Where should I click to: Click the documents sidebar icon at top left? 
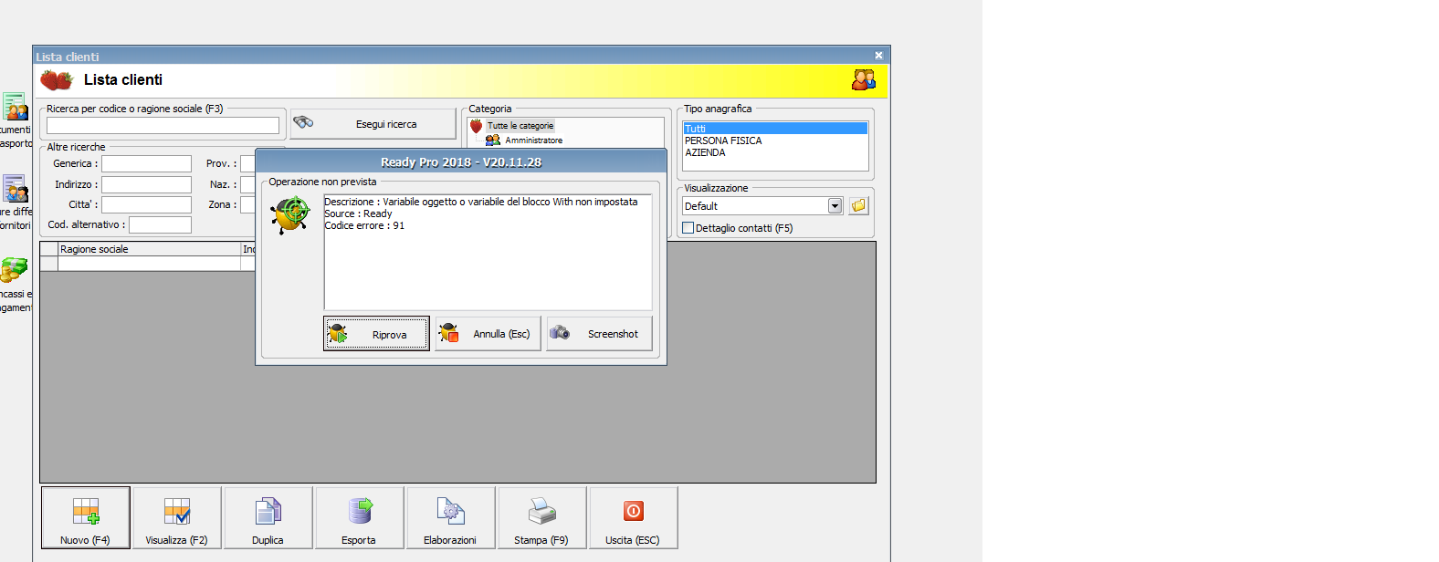point(15,107)
